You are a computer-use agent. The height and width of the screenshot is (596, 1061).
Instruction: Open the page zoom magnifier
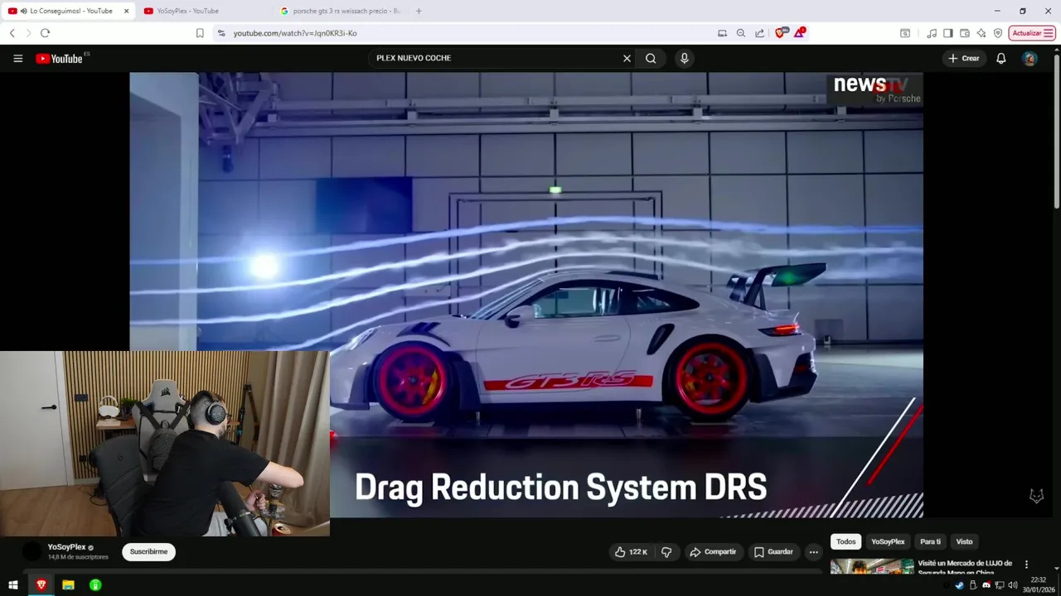click(x=741, y=33)
